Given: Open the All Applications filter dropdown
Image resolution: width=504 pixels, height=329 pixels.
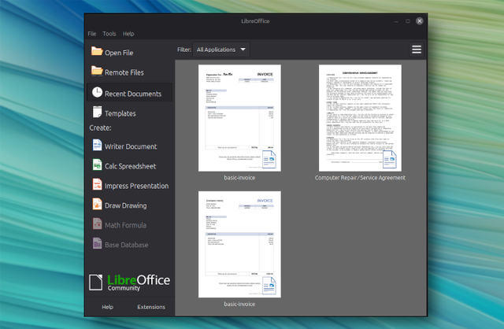Looking at the screenshot, I should (x=220, y=50).
